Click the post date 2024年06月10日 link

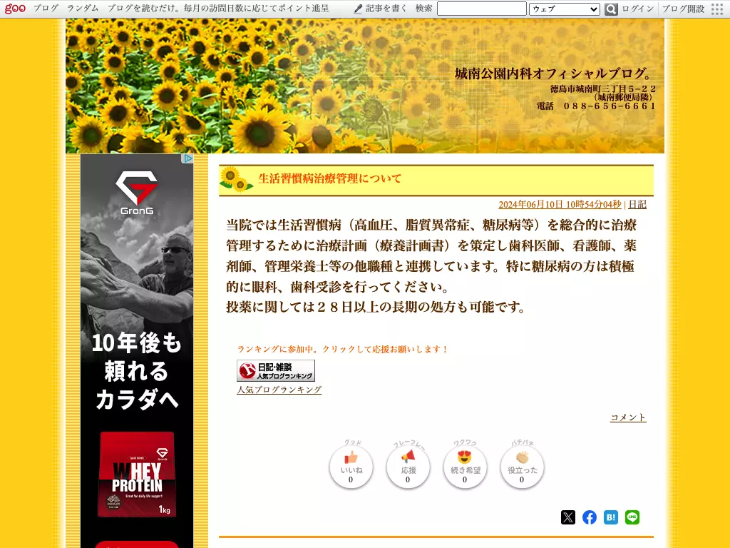[x=560, y=205]
